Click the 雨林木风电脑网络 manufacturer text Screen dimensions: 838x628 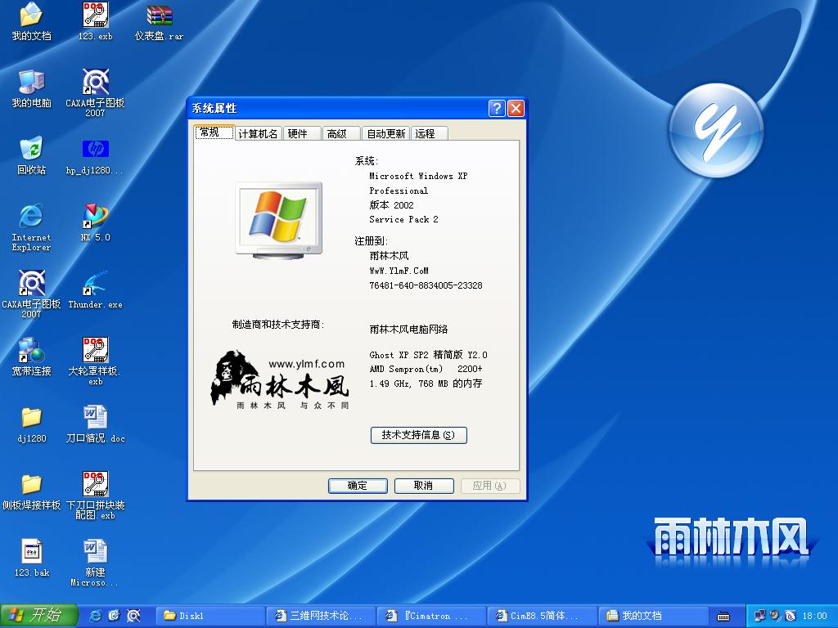(x=408, y=330)
